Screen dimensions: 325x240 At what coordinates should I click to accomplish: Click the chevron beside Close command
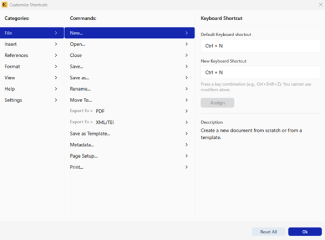click(x=186, y=55)
